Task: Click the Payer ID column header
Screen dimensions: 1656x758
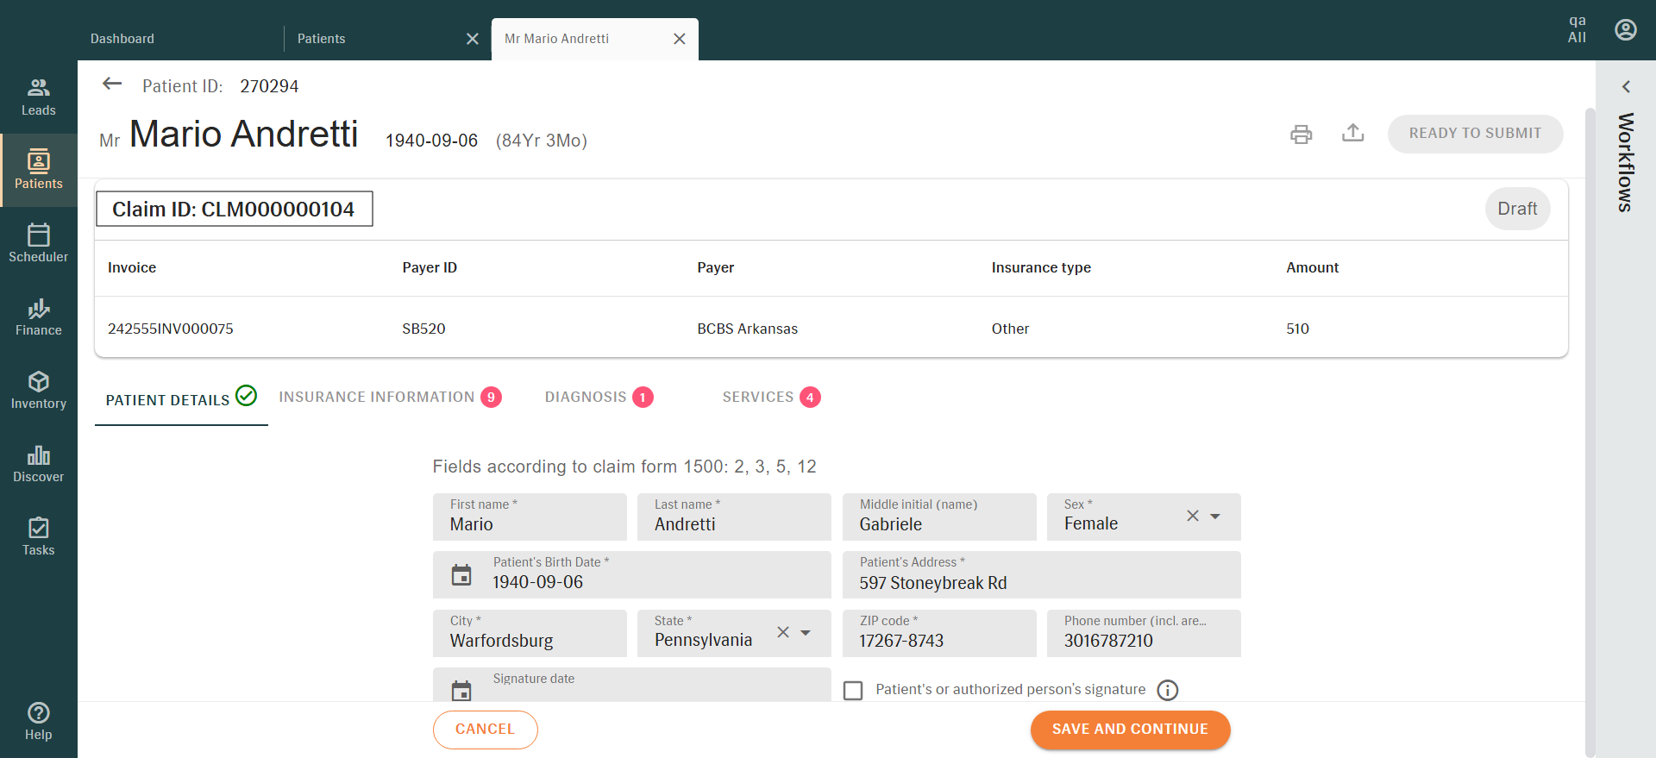Action: pyautogui.click(x=430, y=267)
